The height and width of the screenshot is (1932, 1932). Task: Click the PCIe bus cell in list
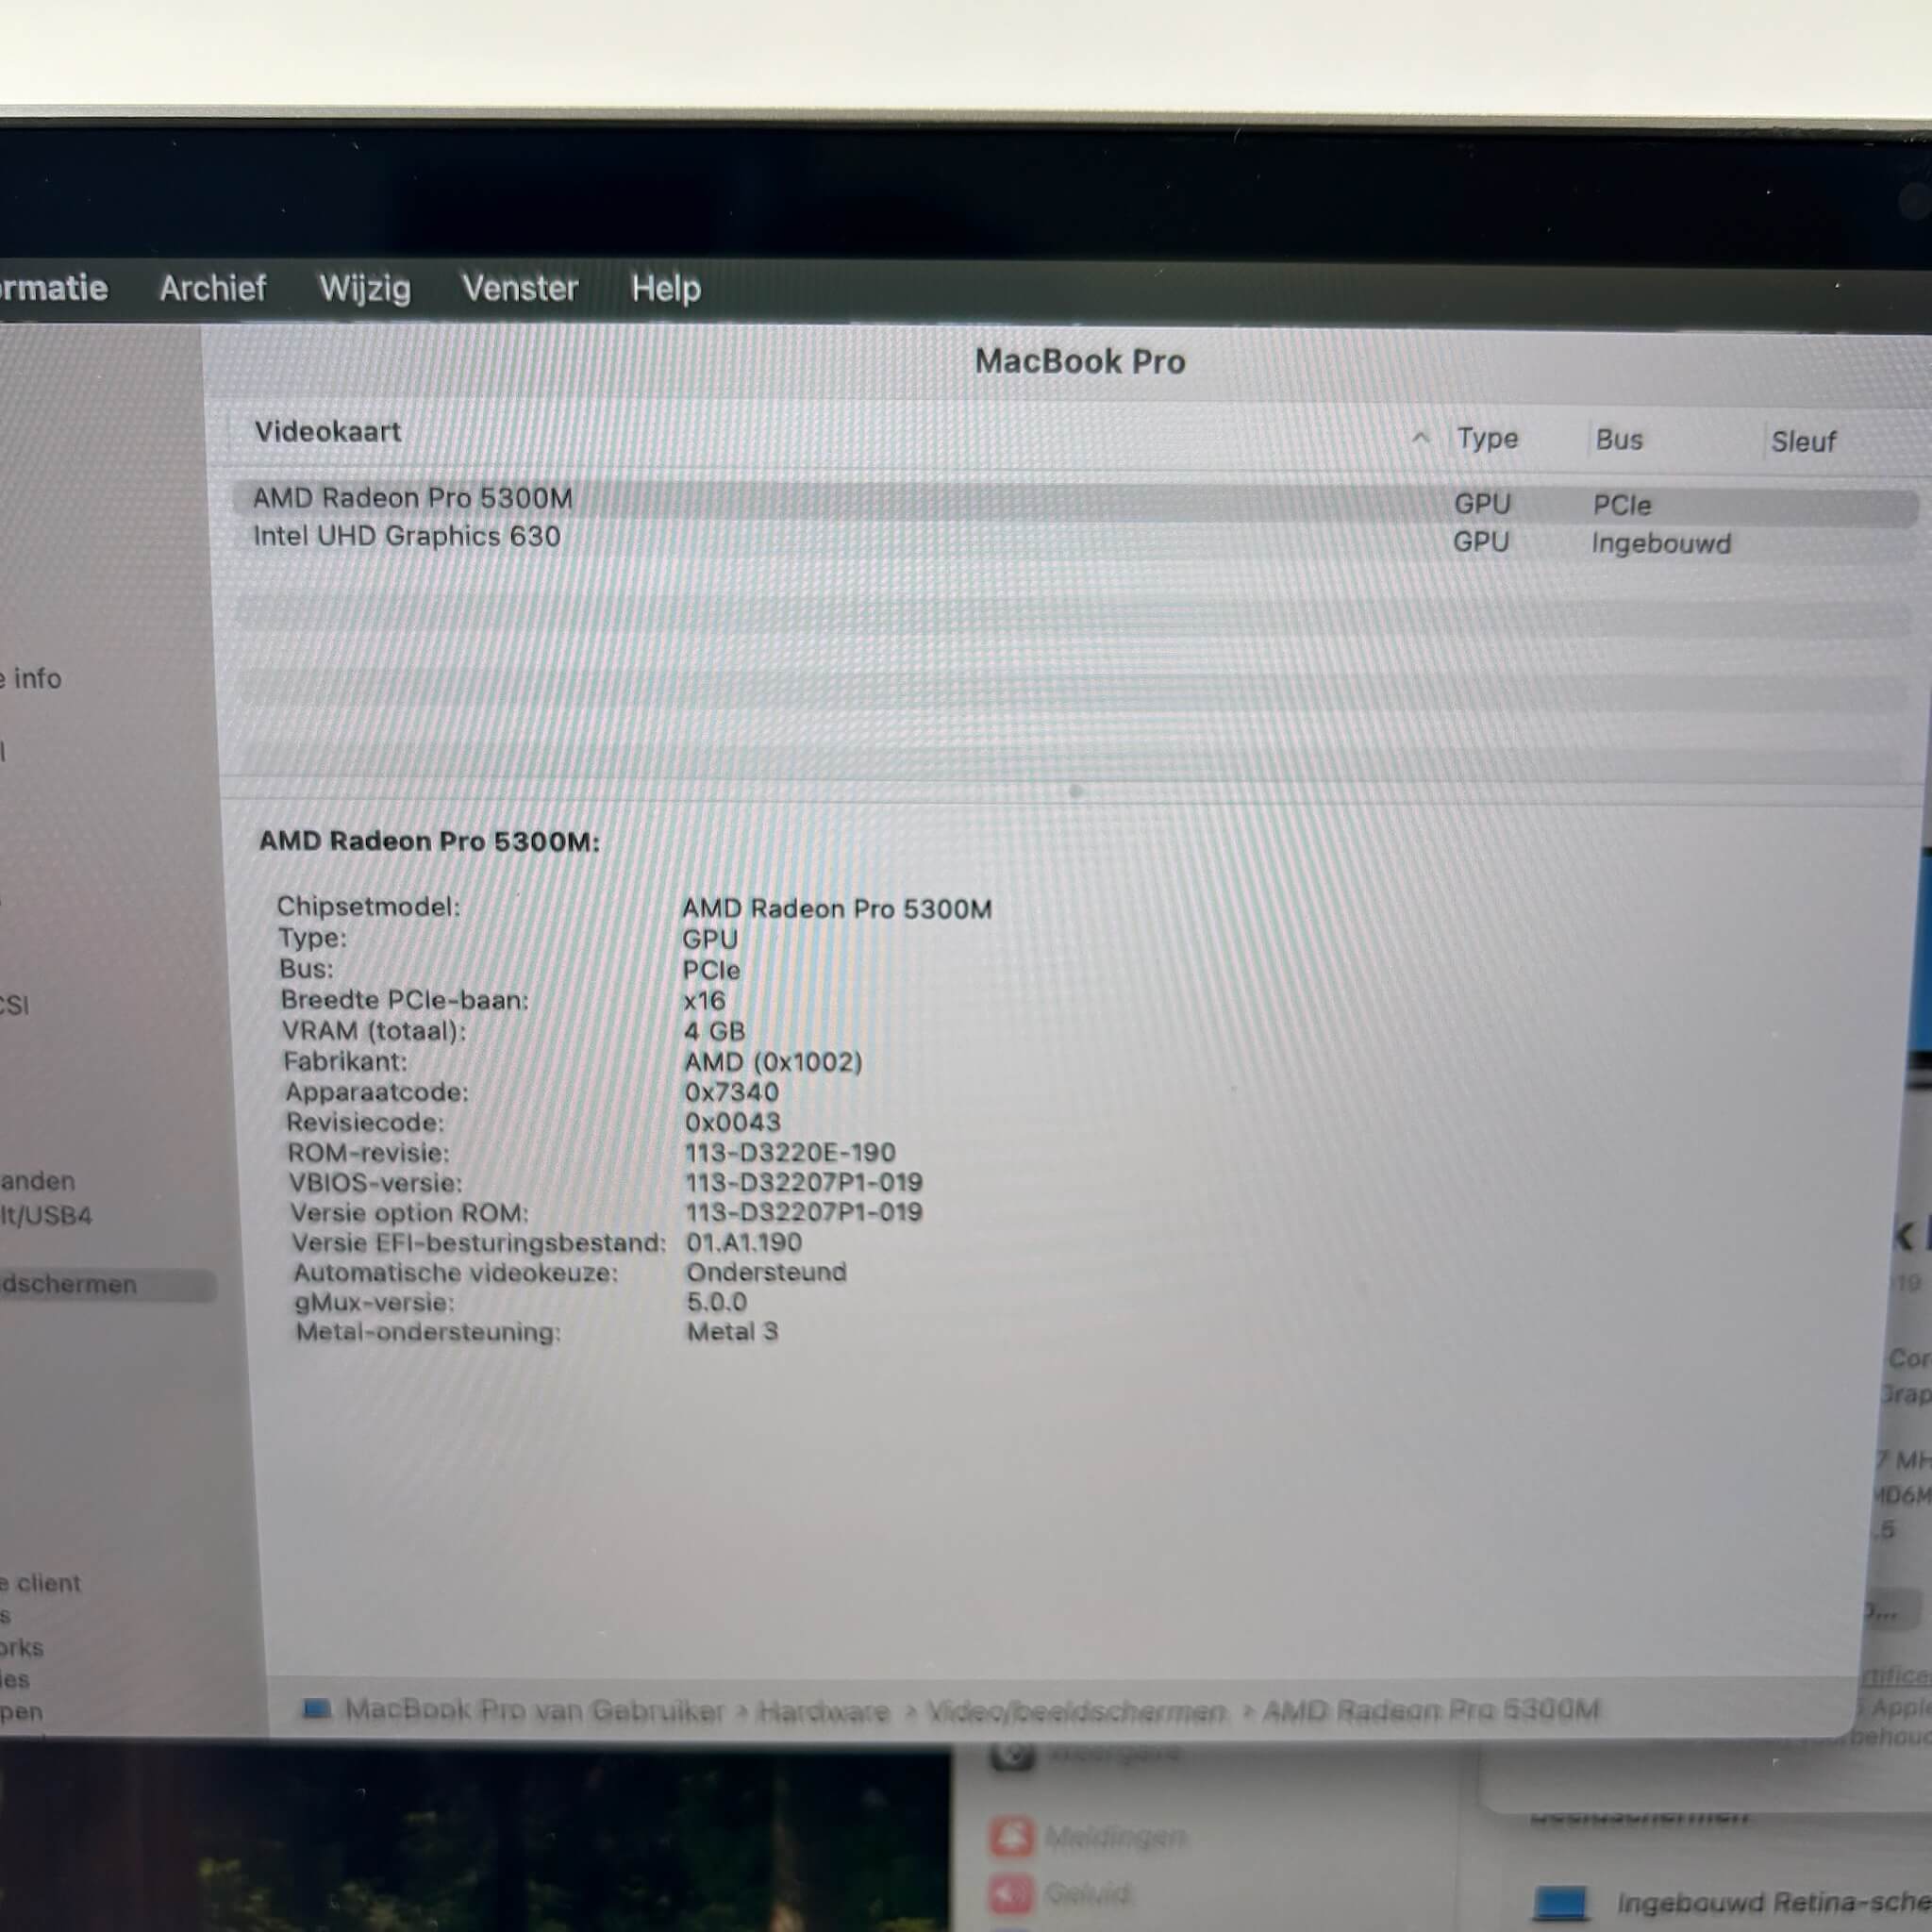coord(1621,505)
